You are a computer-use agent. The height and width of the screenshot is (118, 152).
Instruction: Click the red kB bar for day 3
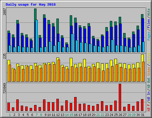18,105
